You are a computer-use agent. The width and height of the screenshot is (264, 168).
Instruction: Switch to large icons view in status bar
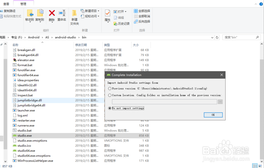click(x=260, y=166)
